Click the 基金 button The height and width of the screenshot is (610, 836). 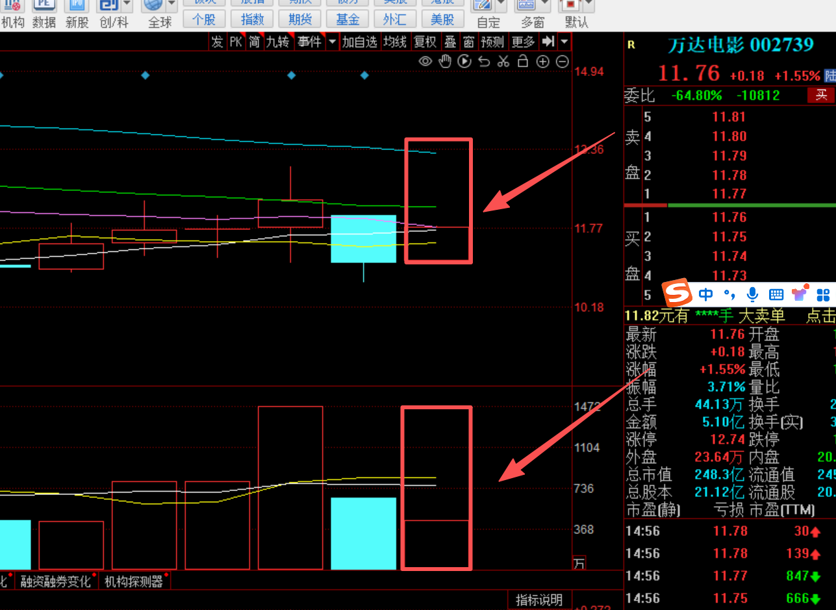(348, 19)
